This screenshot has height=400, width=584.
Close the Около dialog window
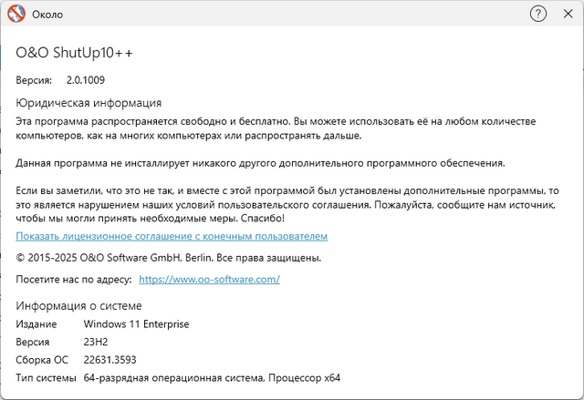[x=567, y=15]
